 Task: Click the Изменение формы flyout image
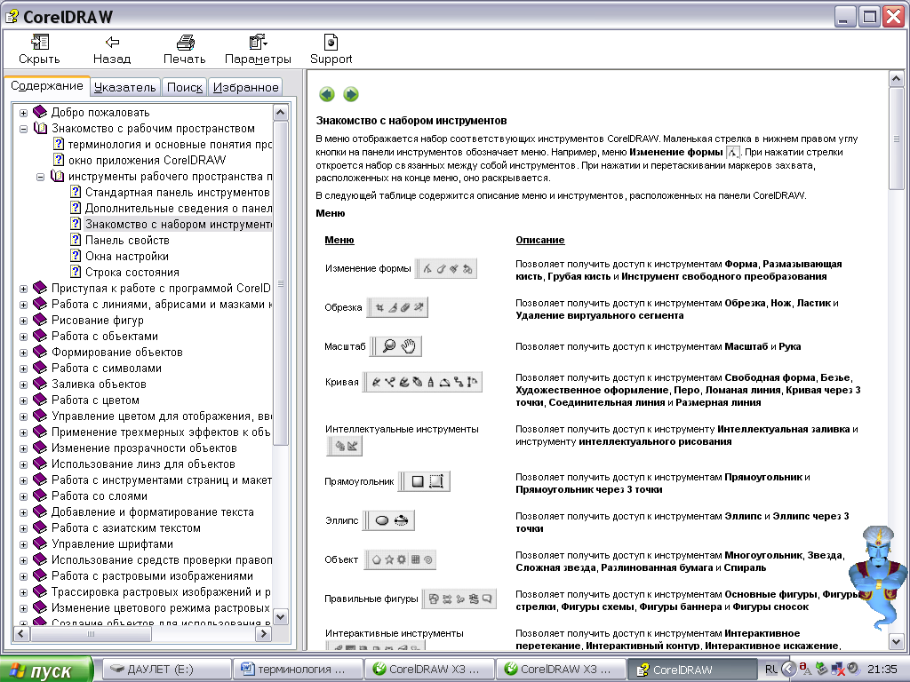pyautogui.click(x=446, y=268)
